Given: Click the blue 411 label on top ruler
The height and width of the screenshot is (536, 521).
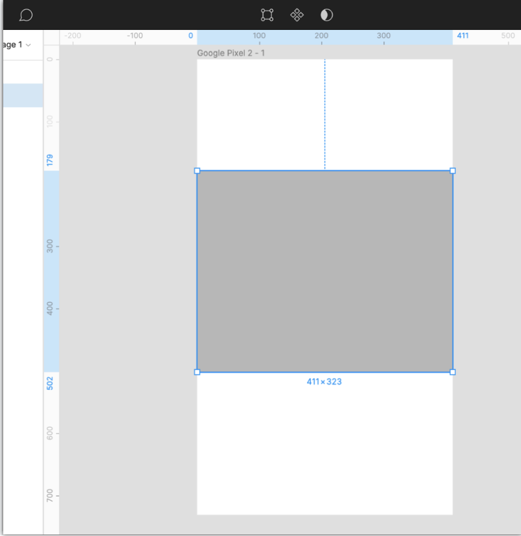Looking at the screenshot, I should [463, 36].
